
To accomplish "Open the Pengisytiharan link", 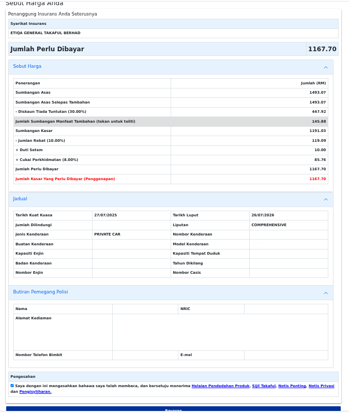I will [35, 392].
